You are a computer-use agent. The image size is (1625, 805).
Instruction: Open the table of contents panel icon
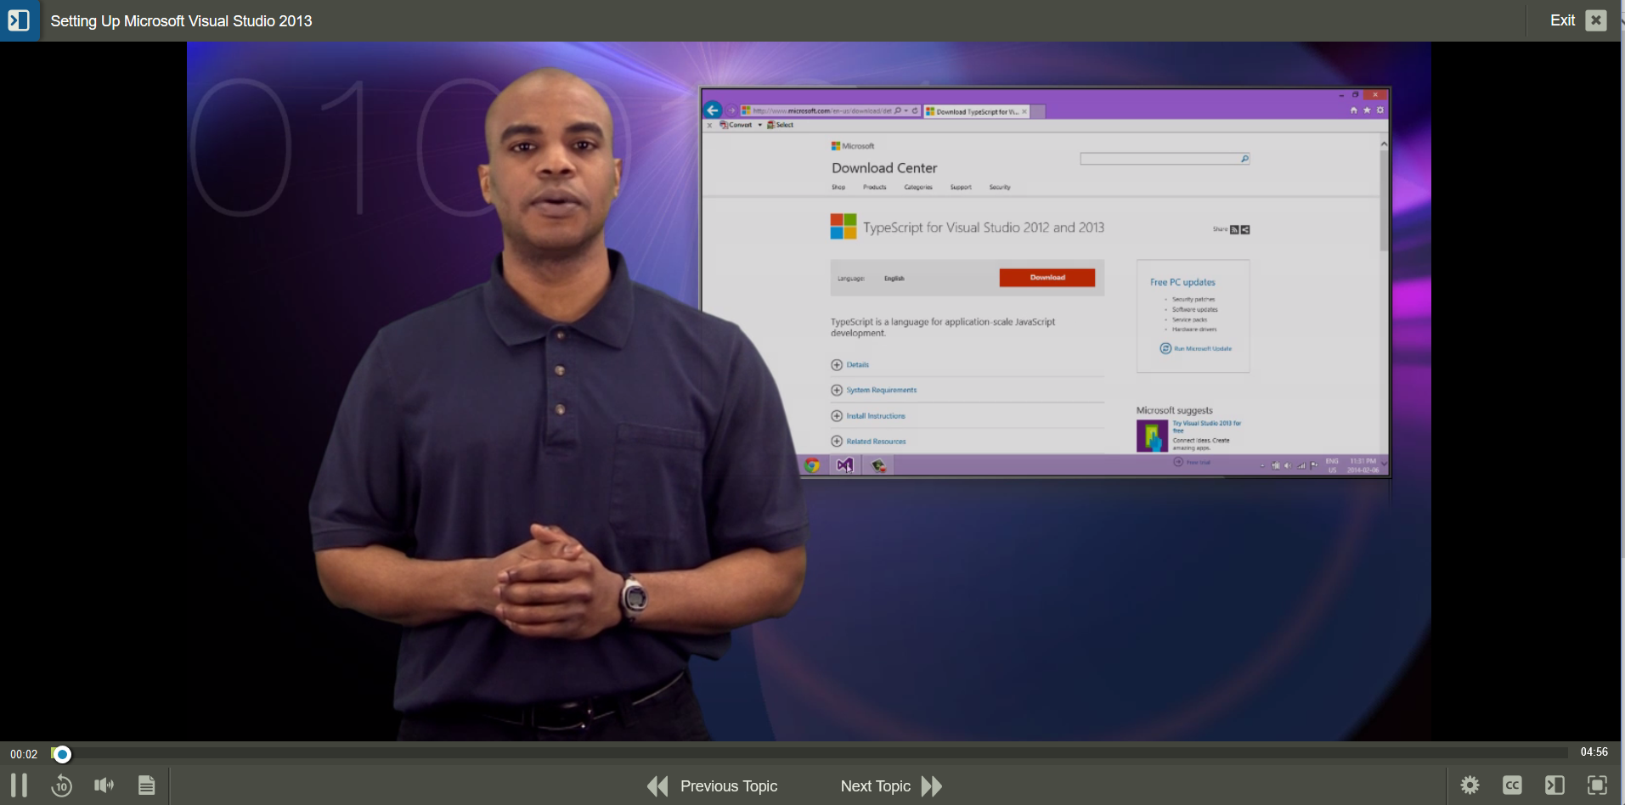click(x=19, y=20)
